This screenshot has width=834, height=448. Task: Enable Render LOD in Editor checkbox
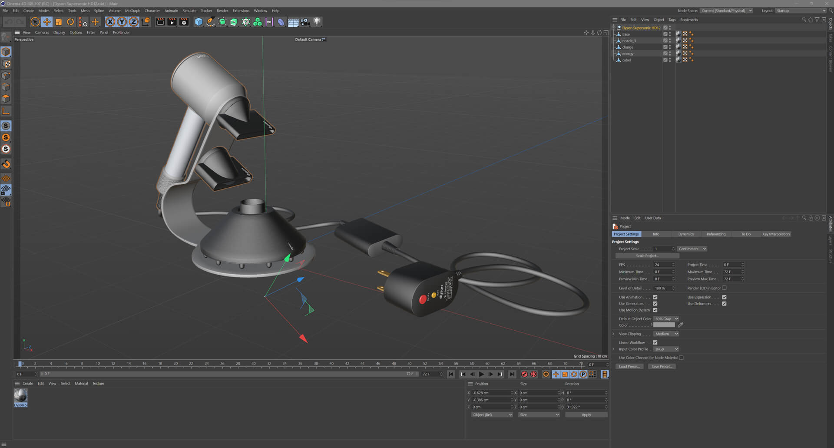click(724, 288)
